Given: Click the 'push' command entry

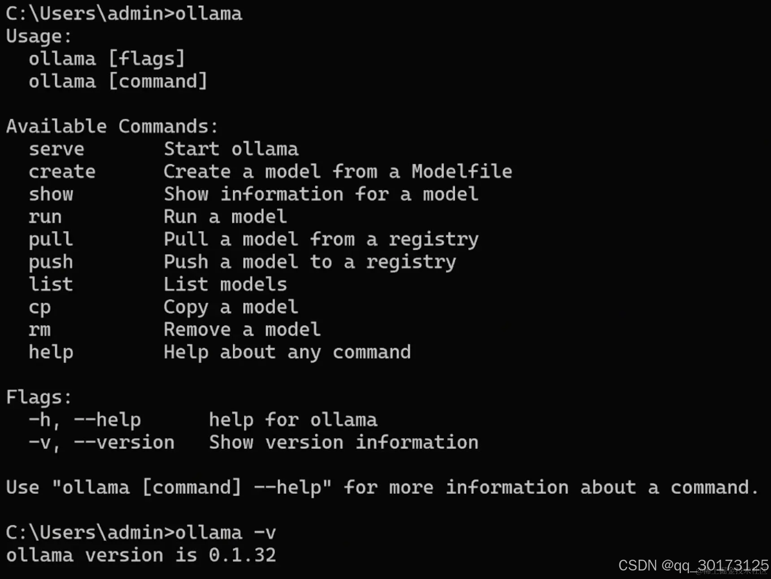Looking at the screenshot, I should click(51, 262).
